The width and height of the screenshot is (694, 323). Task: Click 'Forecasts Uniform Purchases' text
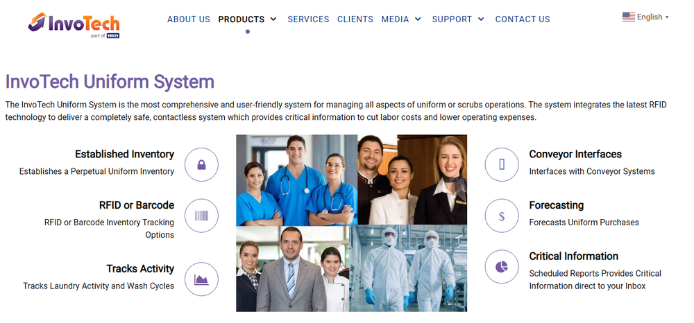coord(584,222)
